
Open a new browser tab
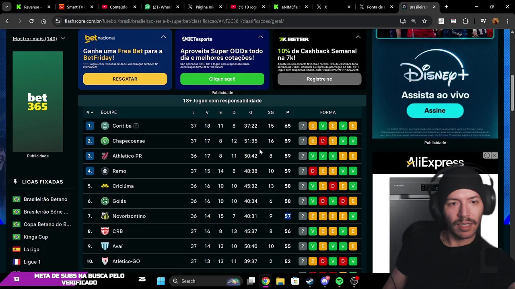point(446,7)
